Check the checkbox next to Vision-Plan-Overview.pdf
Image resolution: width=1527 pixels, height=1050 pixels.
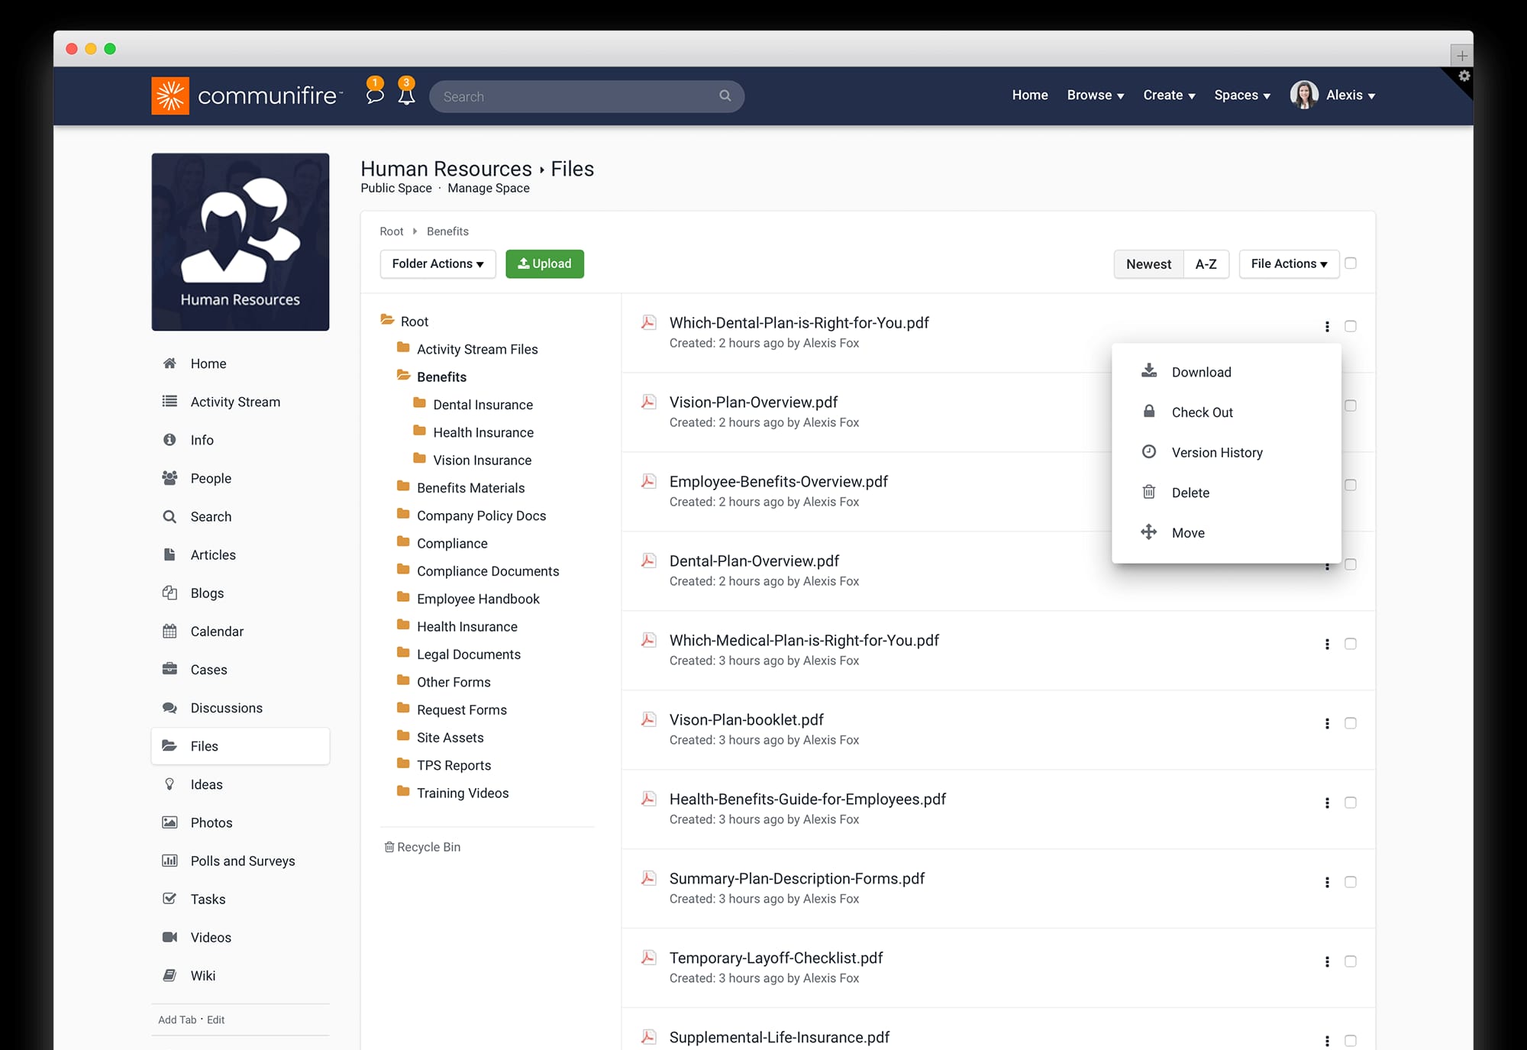click(x=1351, y=405)
